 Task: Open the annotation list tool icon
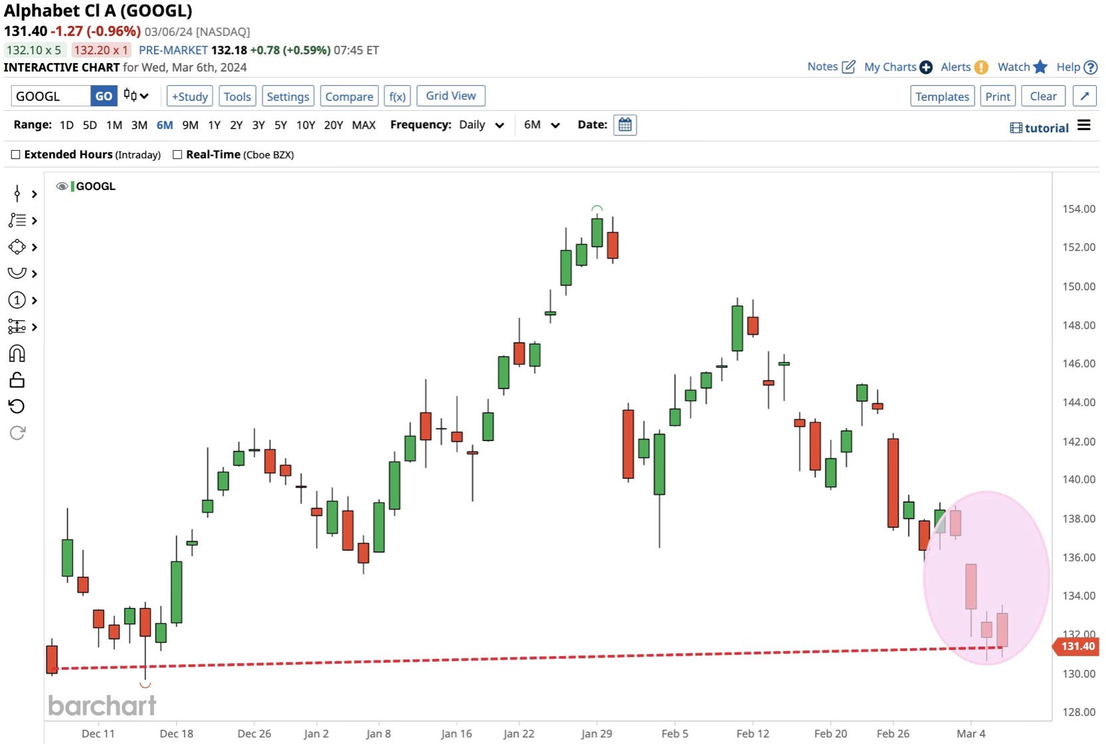pos(17,221)
